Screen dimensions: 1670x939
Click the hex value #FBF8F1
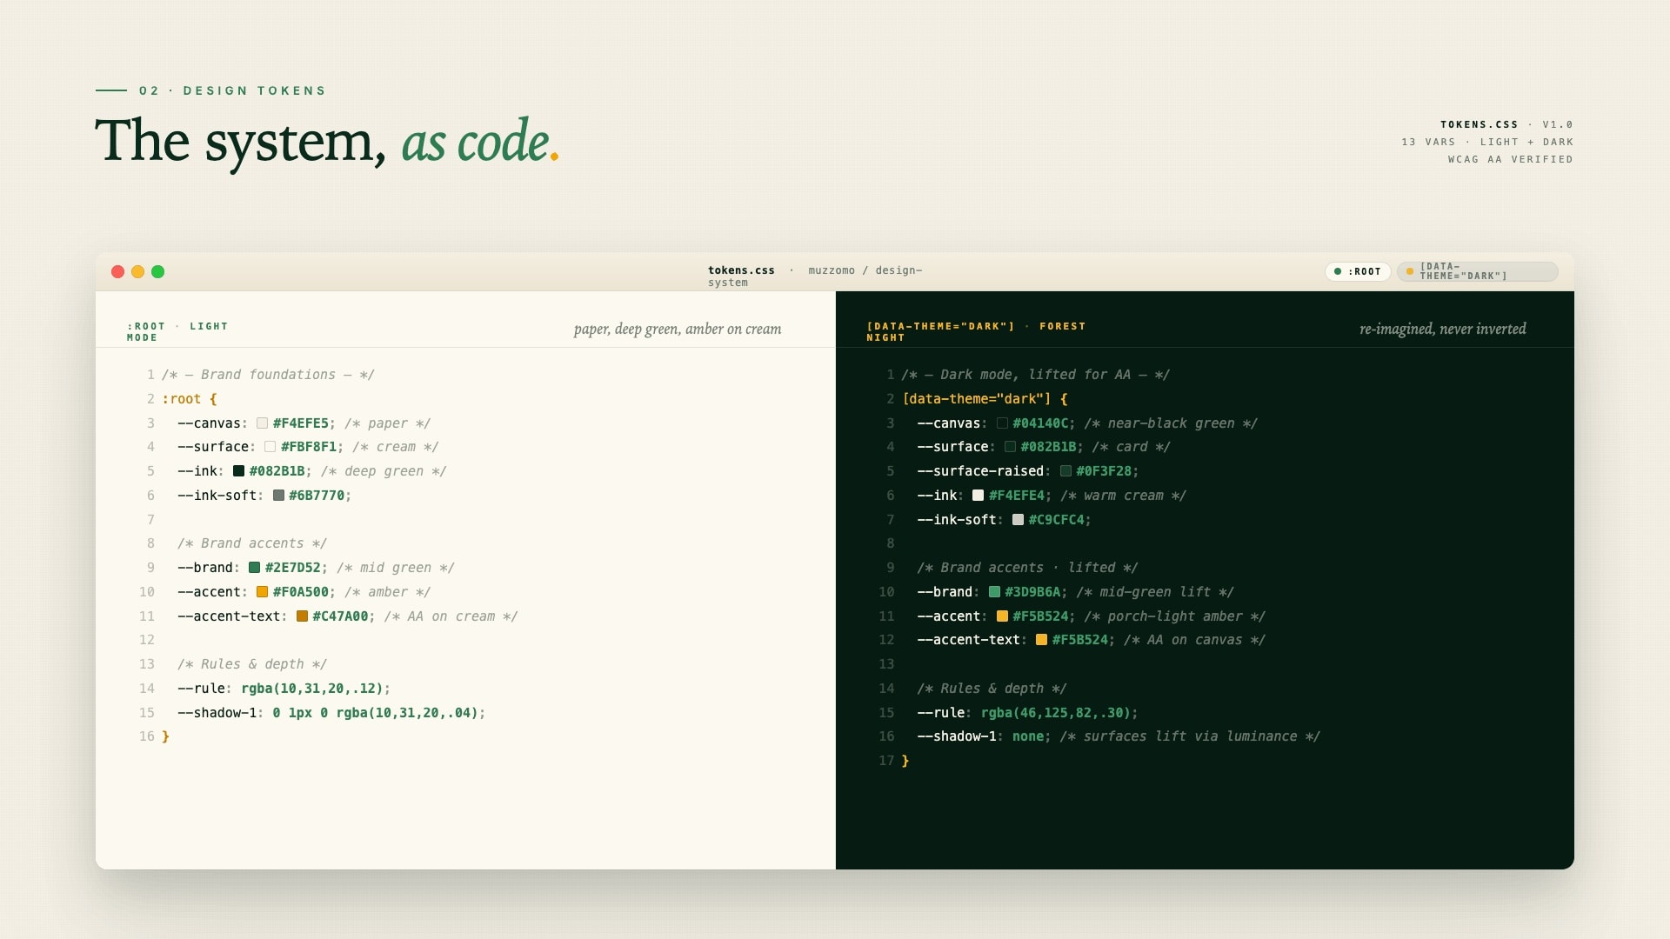pos(309,447)
